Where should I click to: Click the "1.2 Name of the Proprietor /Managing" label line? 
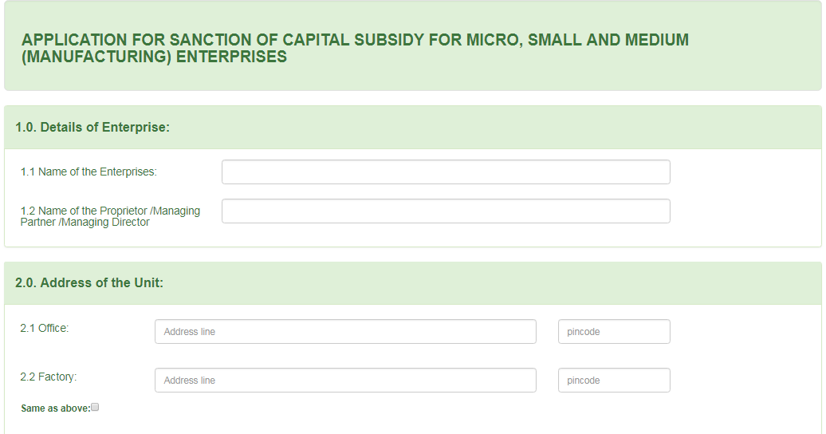[110, 211]
